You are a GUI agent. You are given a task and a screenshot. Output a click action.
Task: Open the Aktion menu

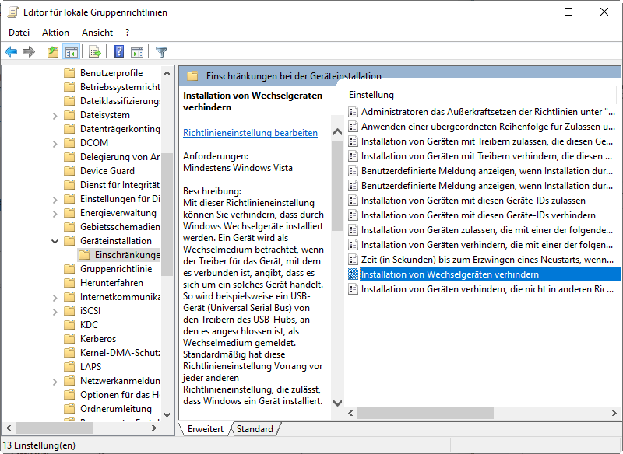(55, 33)
